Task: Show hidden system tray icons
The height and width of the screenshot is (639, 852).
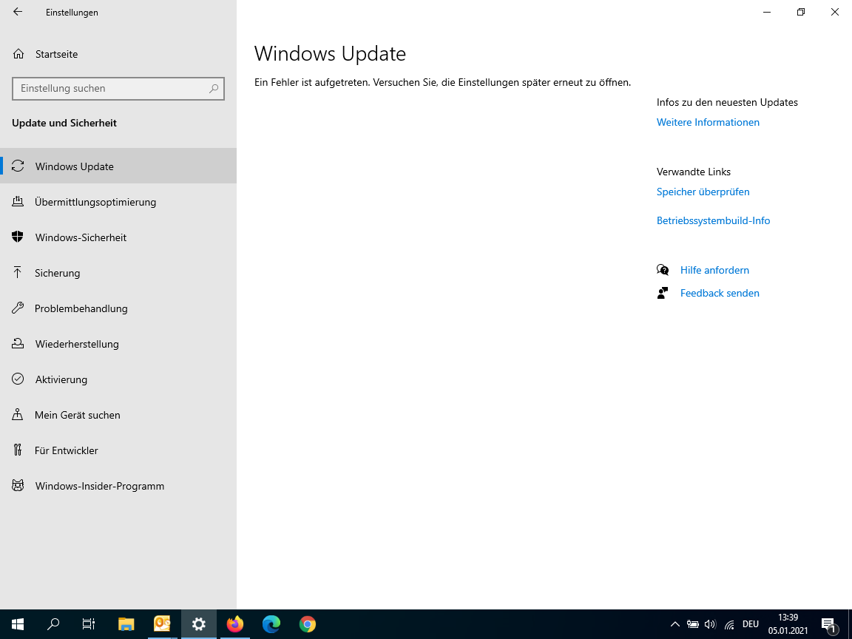Action: pos(674,624)
